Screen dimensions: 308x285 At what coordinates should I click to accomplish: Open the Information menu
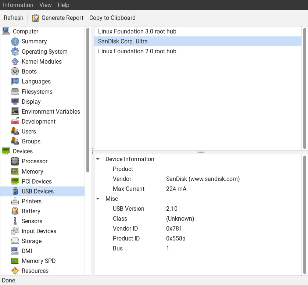(18, 5)
